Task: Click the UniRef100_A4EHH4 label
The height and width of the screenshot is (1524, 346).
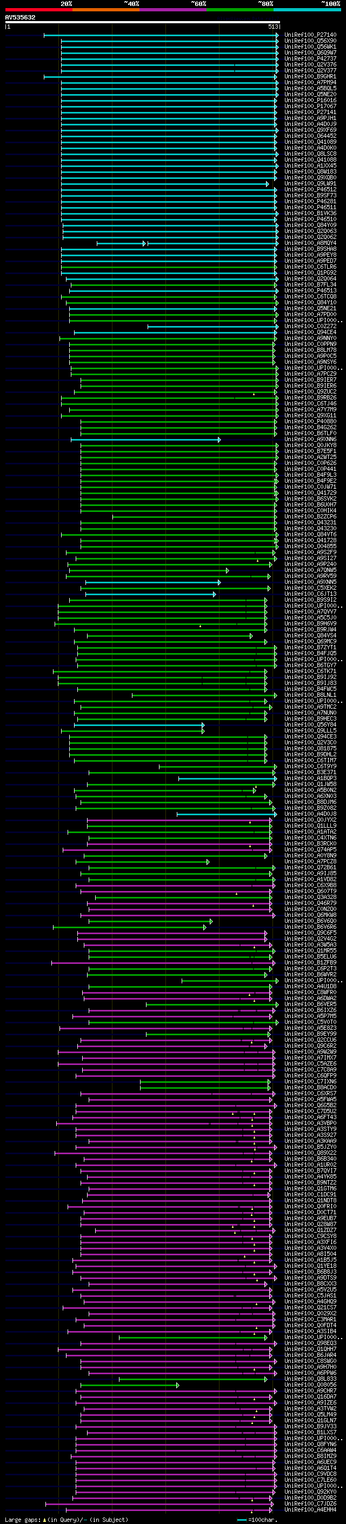Action: (310, 1510)
